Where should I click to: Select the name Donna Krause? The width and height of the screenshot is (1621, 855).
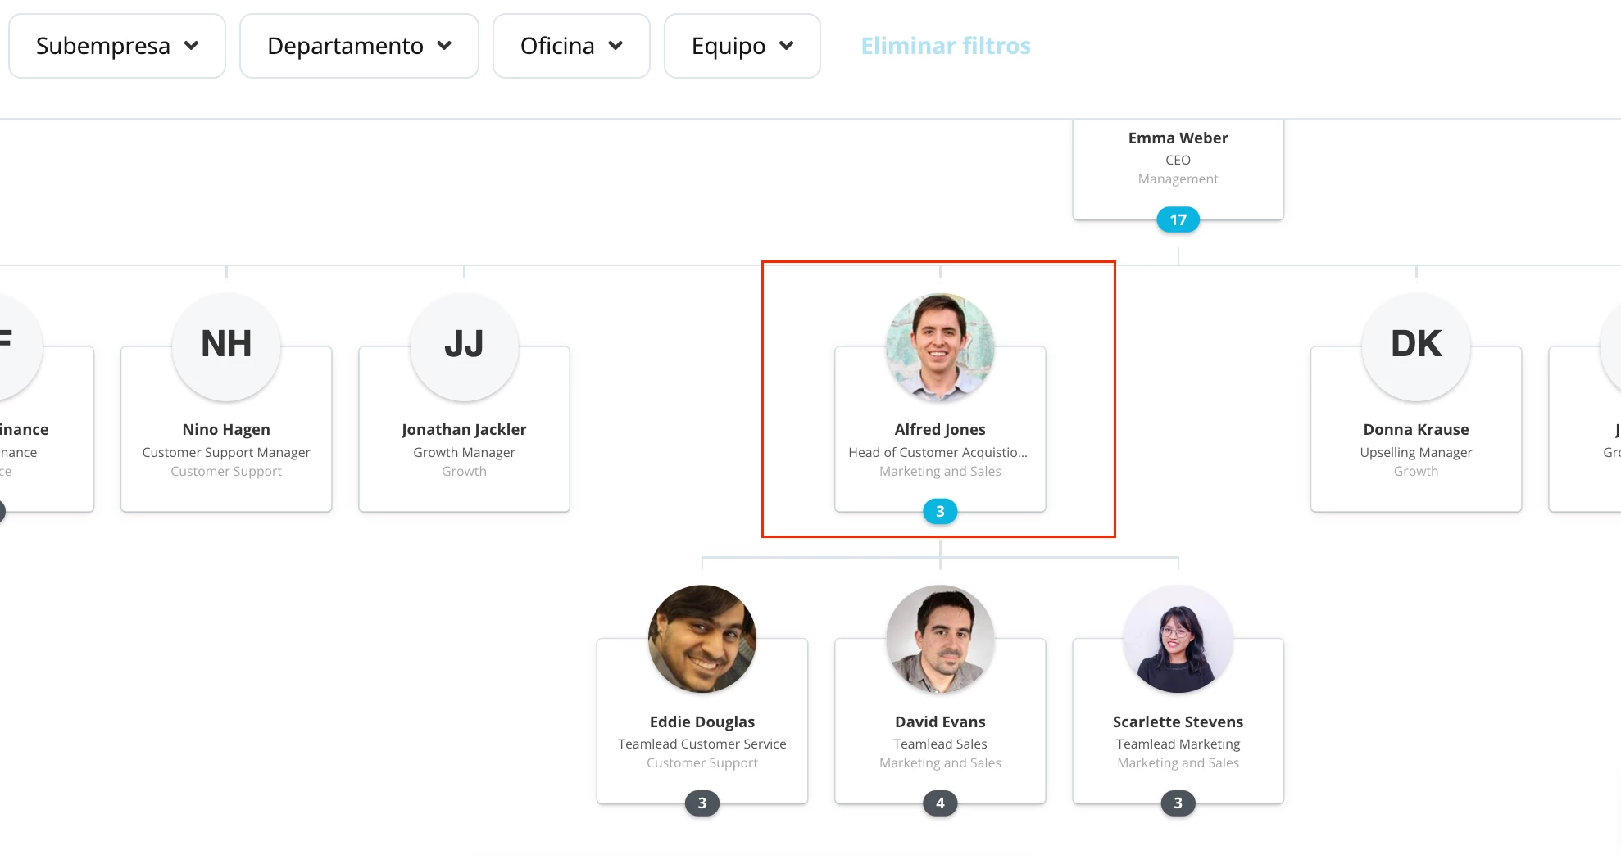(1416, 430)
